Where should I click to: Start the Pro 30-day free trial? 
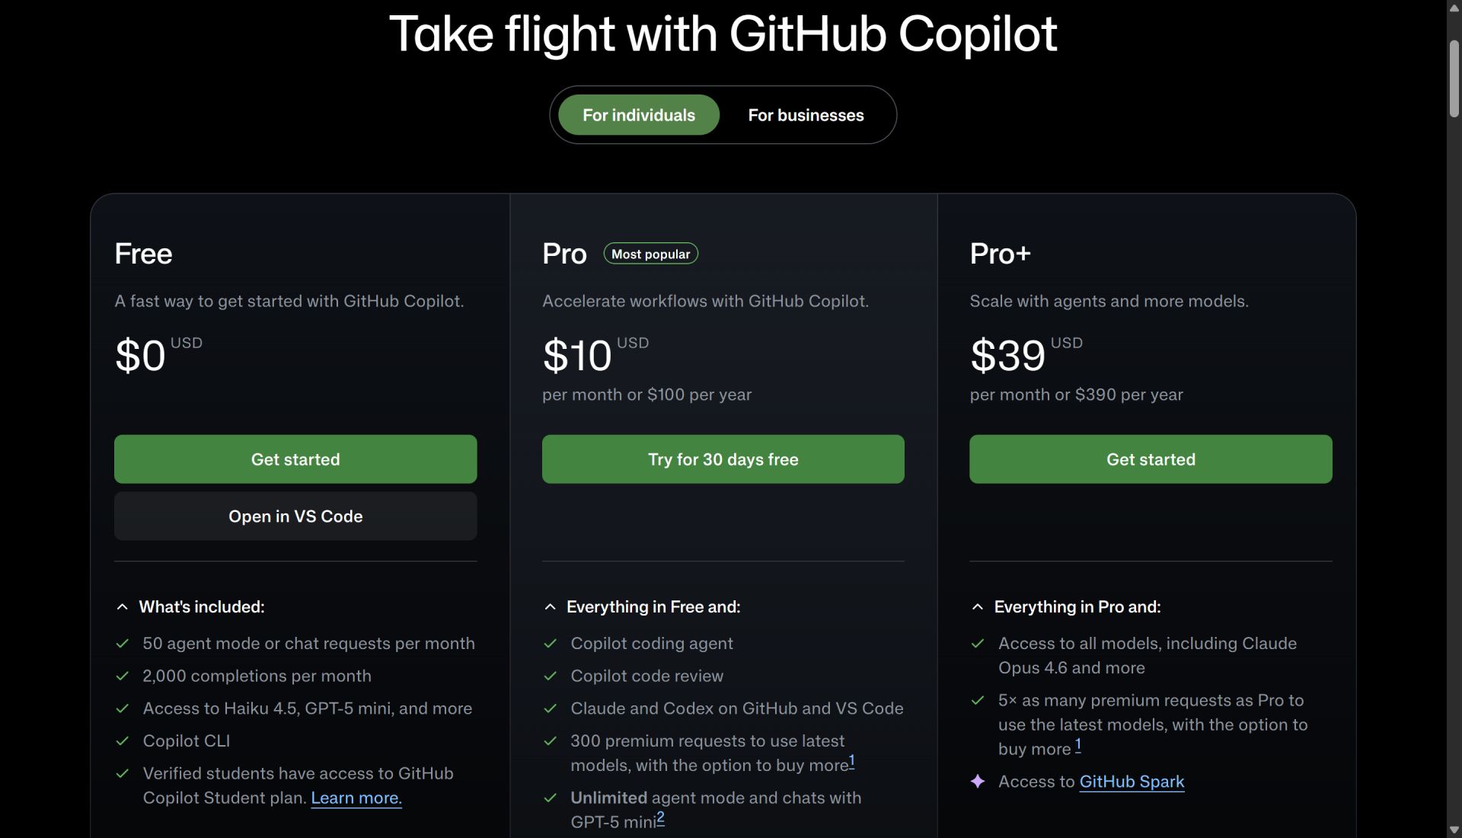(723, 459)
